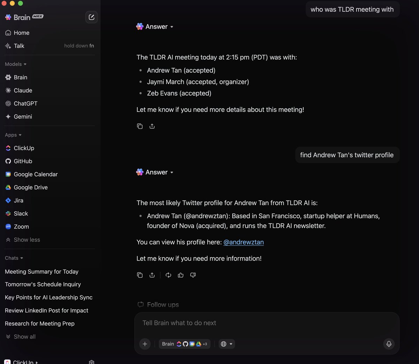This screenshot has width=419, height=364.
Task: Click user message who was TLDR meeting with
Action: tap(352, 9)
